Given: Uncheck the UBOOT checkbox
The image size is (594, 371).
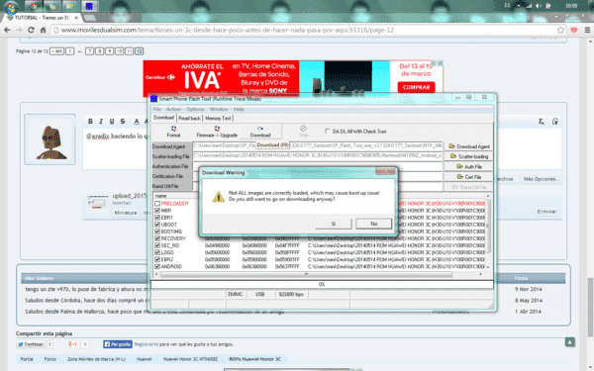Looking at the screenshot, I should click(157, 225).
